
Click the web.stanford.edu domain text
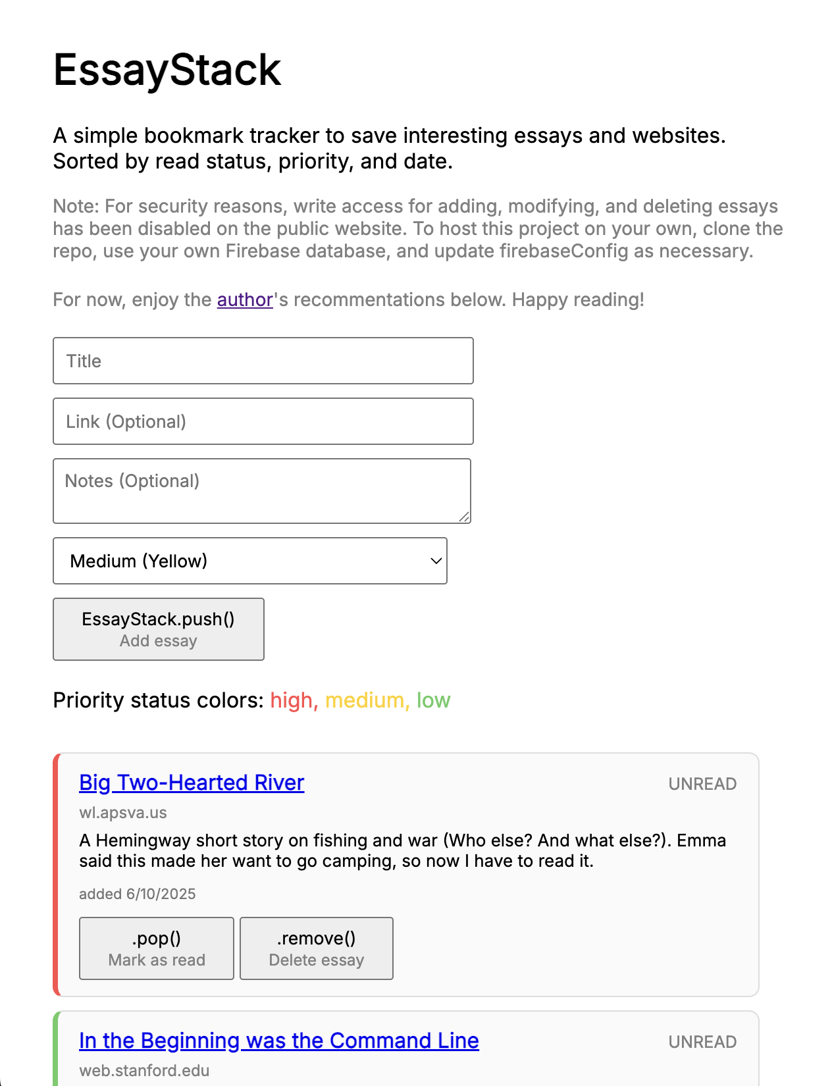point(144,1071)
